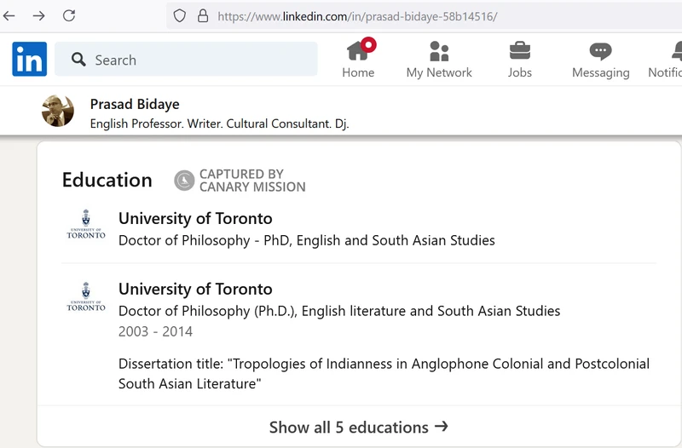The height and width of the screenshot is (448, 682).
Task: Reload the page with the refresh icon
Action: tap(69, 15)
